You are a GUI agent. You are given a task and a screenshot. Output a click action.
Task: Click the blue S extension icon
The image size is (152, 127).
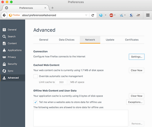(131, 15)
